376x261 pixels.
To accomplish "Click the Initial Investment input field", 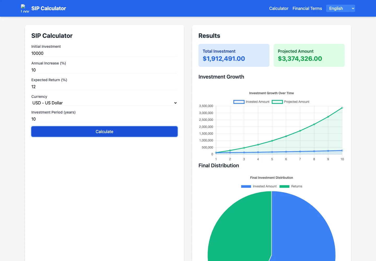I will point(104,53).
